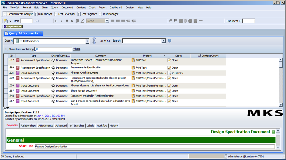The image size is (286, 160).
Task: Open the Branches tab
Action: click(x=77, y=126)
